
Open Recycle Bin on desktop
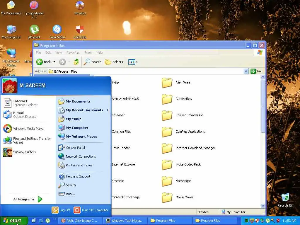coord(285,200)
